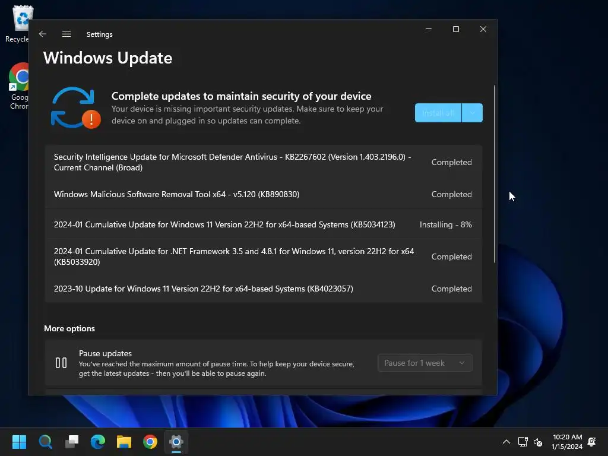Open the Windows Start menu
The image size is (608, 456).
click(x=19, y=442)
